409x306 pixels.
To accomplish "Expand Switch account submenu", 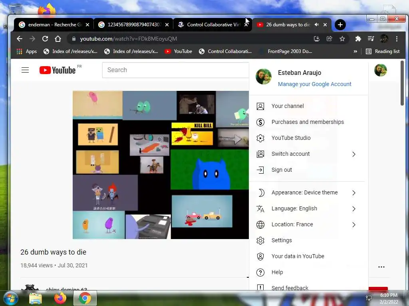I will tap(309, 154).
